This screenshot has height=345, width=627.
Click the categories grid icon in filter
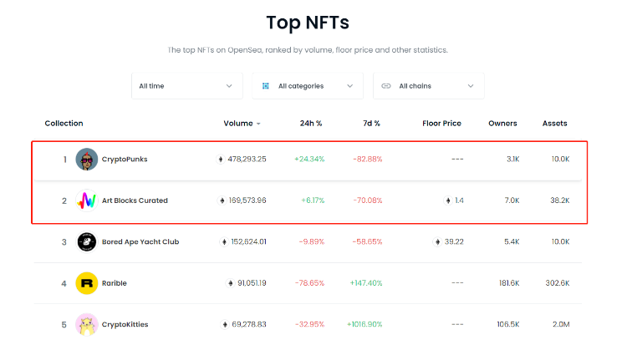266,86
